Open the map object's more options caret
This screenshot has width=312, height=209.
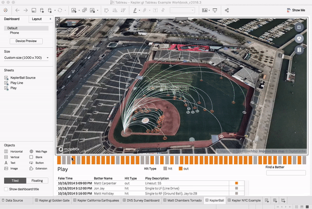pyautogui.click(x=57, y=25)
